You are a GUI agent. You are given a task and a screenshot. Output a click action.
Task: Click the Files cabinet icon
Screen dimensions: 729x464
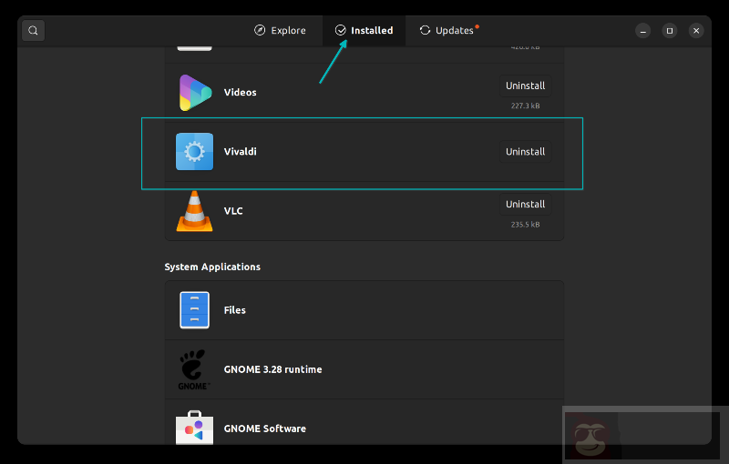tap(194, 310)
